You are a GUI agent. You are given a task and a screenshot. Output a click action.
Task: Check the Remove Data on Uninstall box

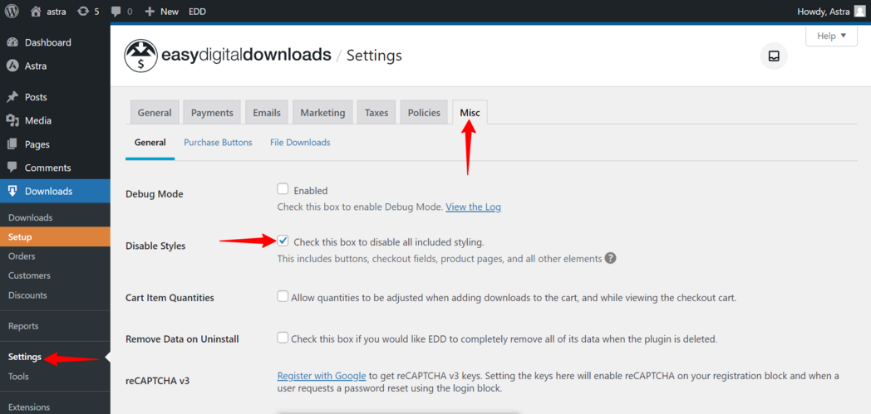283,338
